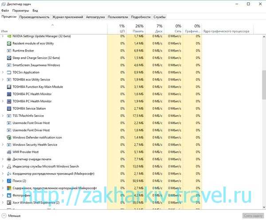Switch to the Пользователи tab

[118, 17]
